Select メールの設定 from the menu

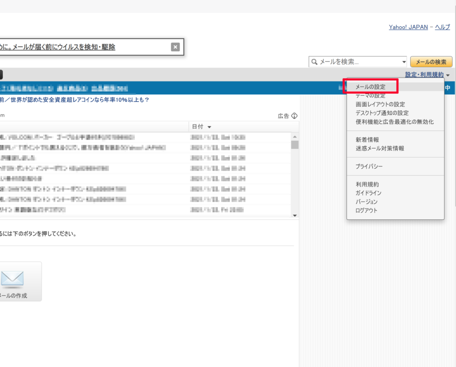pyautogui.click(x=370, y=87)
